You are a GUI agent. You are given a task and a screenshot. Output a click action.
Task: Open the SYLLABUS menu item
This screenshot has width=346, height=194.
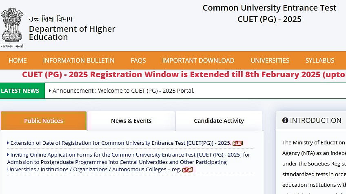(320, 61)
